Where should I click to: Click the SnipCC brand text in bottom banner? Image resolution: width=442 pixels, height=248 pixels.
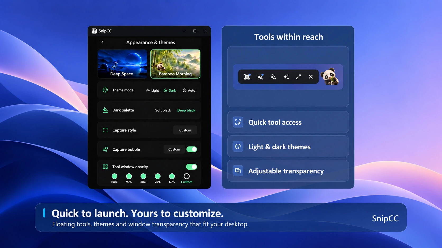point(385,218)
